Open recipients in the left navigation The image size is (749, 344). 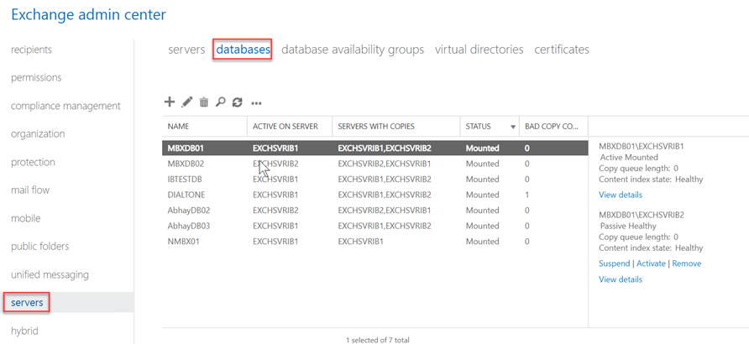[31, 50]
